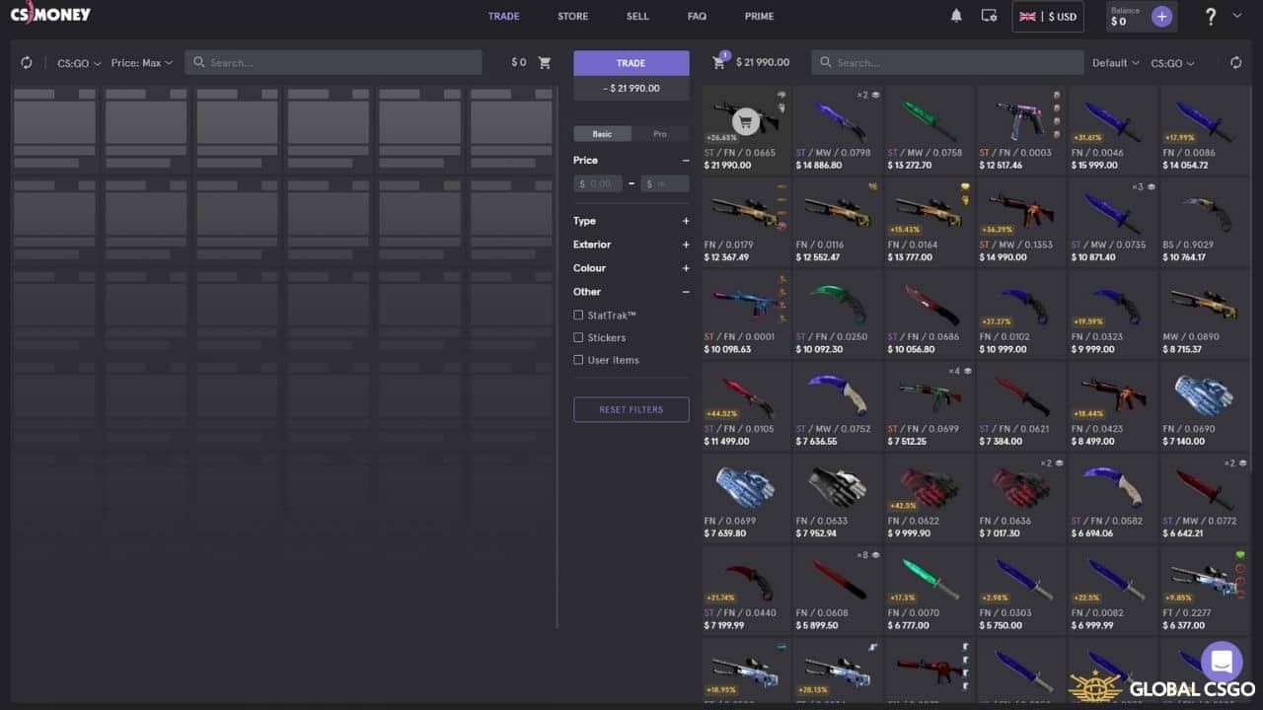Select the knife priced $ 14 054.72
The image size is (1263, 710).
(x=1204, y=129)
